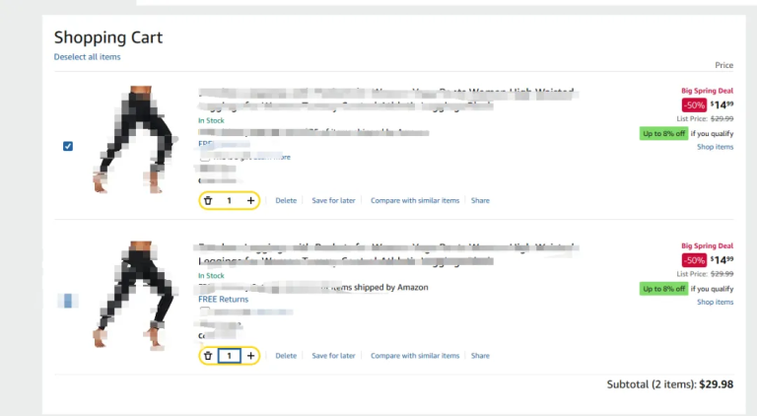Uncheck the first cart item's selection checkbox
The height and width of the screenshot is (416, 757).
click(68, 146)
